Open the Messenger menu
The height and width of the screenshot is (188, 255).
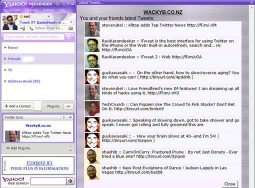11,10
